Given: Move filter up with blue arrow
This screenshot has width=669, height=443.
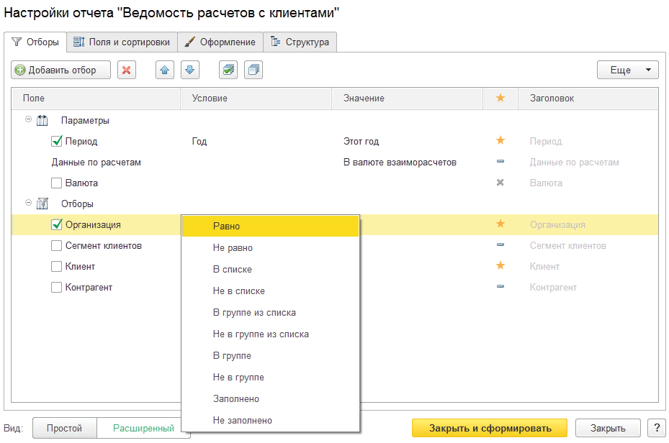Looking at the screenshot, I should [x=165, y=70].
